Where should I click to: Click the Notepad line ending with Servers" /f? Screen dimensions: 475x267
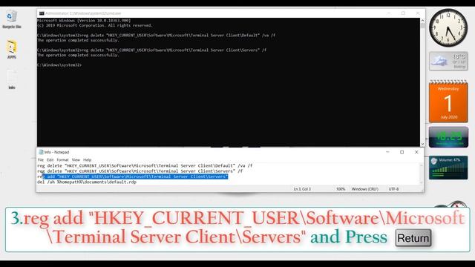coord(140,171)
